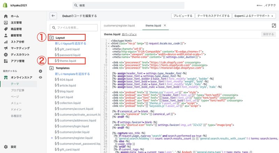The height and width of the screenshot is (153, 279).
Task: Focus the 検索 search field
Action: (x=128, y=5)
